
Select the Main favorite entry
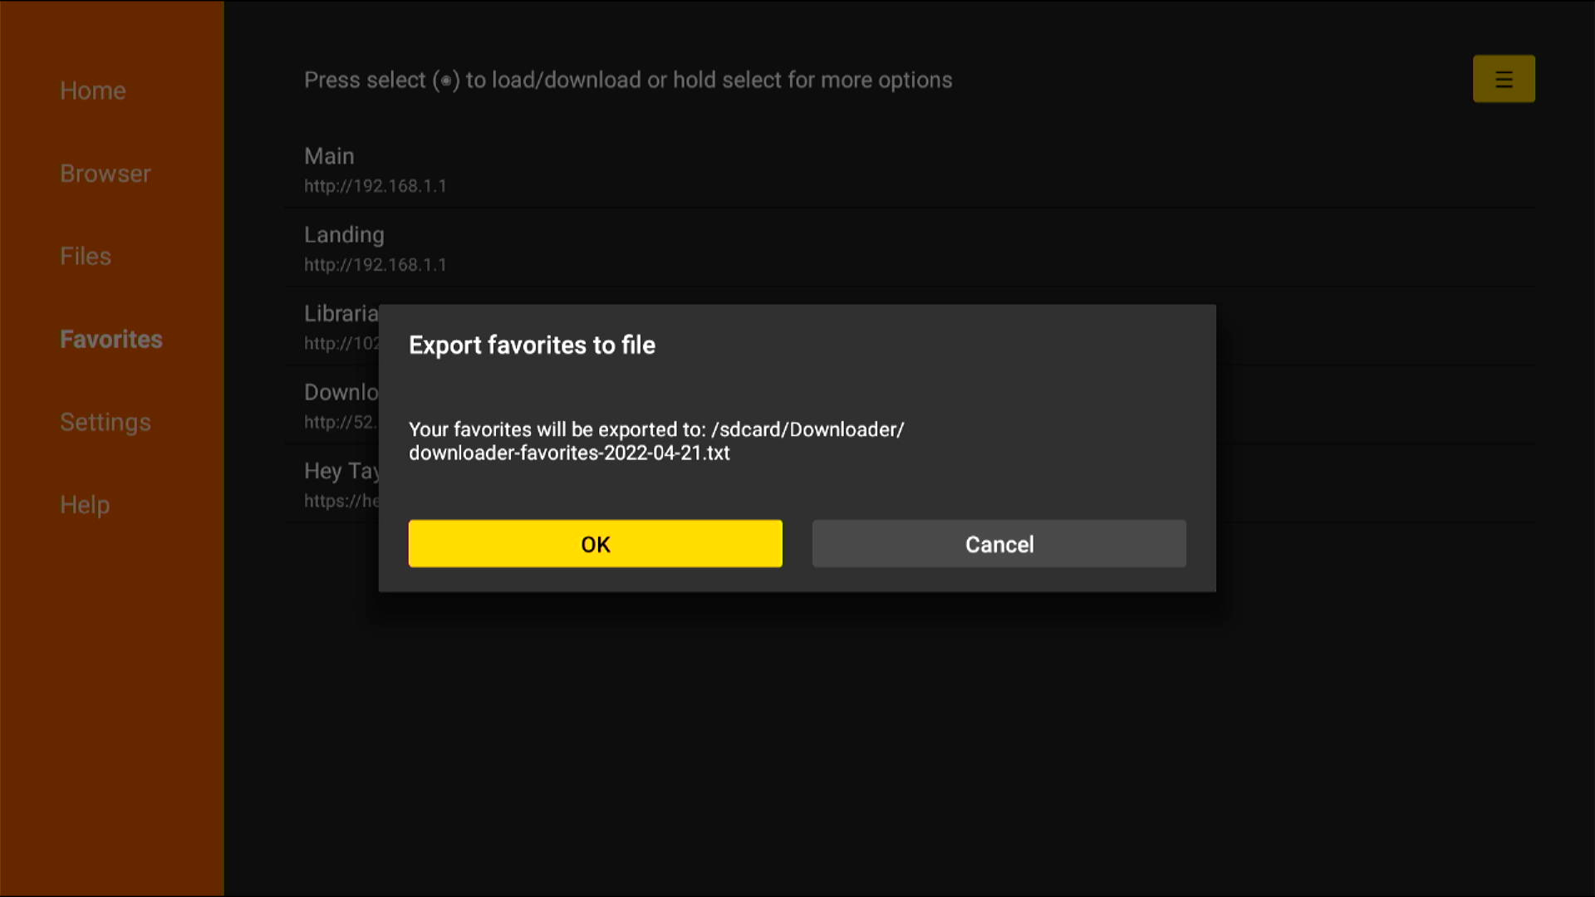[329, 156]
